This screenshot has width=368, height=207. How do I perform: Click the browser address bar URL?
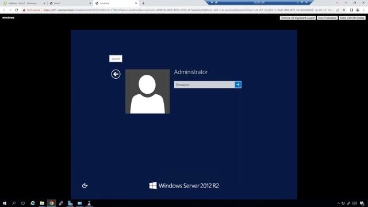[x=188, y=10]
